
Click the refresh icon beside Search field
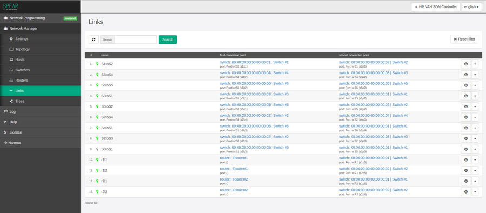coord(93,39)
